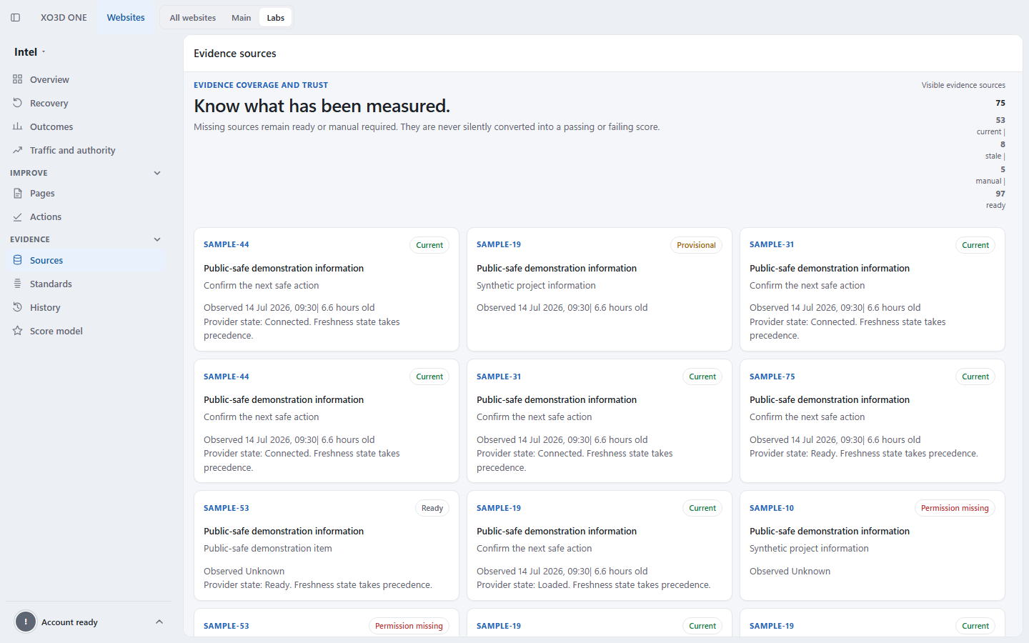Click the '97' ready count
The width and height of the screenshot is (1029, 643).
pos(1000,194)
